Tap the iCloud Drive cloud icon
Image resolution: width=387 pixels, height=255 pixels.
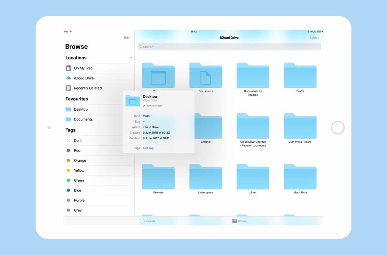click(68, 78)
